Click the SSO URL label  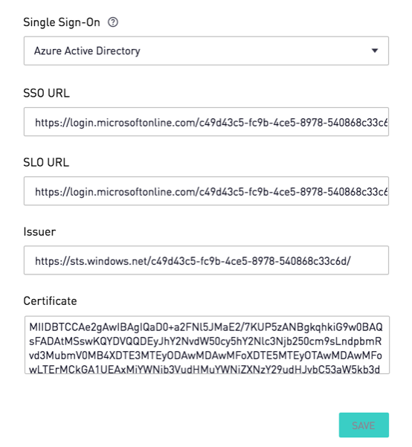[x=46, y=93]
